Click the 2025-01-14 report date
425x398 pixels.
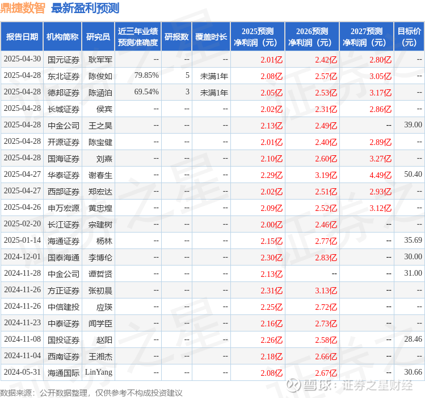tap(22, 240)
